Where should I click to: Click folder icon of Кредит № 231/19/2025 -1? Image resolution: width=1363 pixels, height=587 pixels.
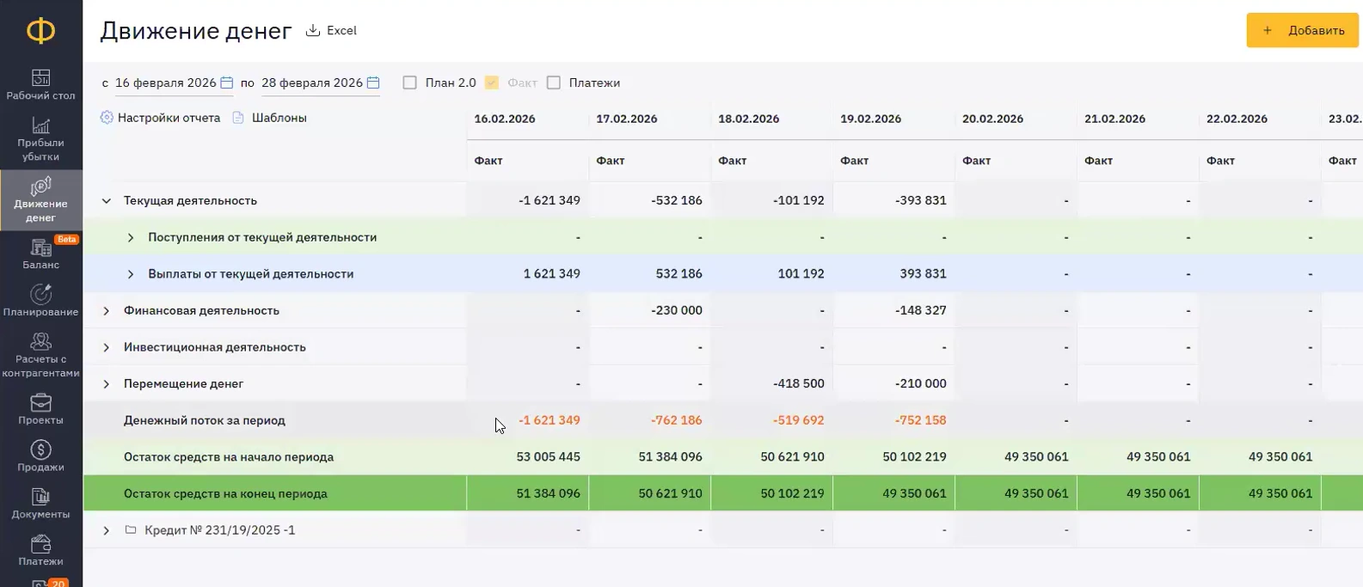[x=131, y=529]
